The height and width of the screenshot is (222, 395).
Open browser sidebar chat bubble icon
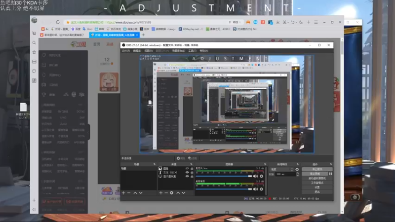[x=34, y=71]
